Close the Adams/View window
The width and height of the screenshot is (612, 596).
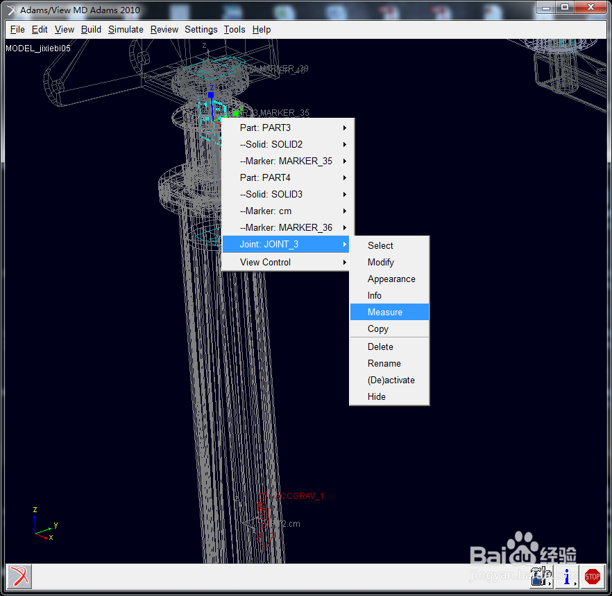[590, 7]
